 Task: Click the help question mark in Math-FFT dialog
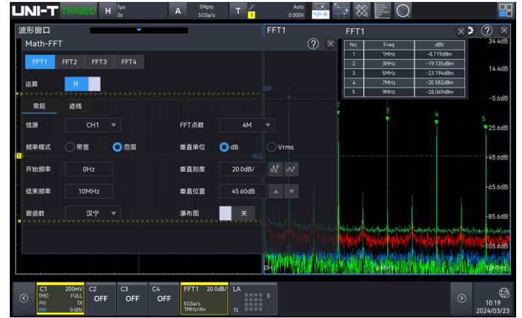click(x=313, y=44)
